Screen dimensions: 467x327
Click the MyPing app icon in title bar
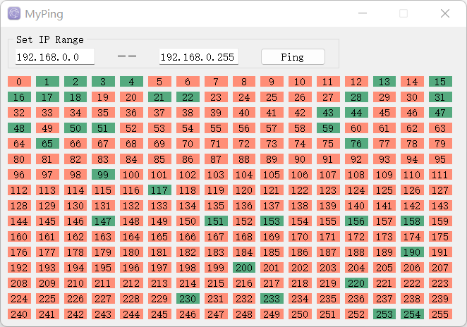[14, 13]
